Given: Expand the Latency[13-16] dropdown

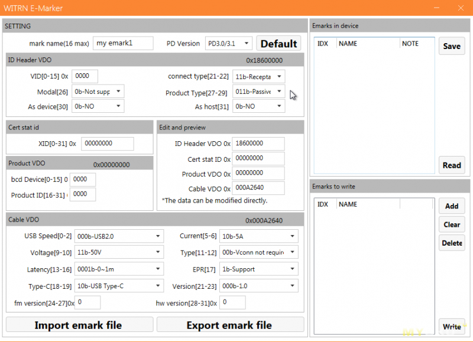Looking at the screenshot, I should [x=119, y=269].
